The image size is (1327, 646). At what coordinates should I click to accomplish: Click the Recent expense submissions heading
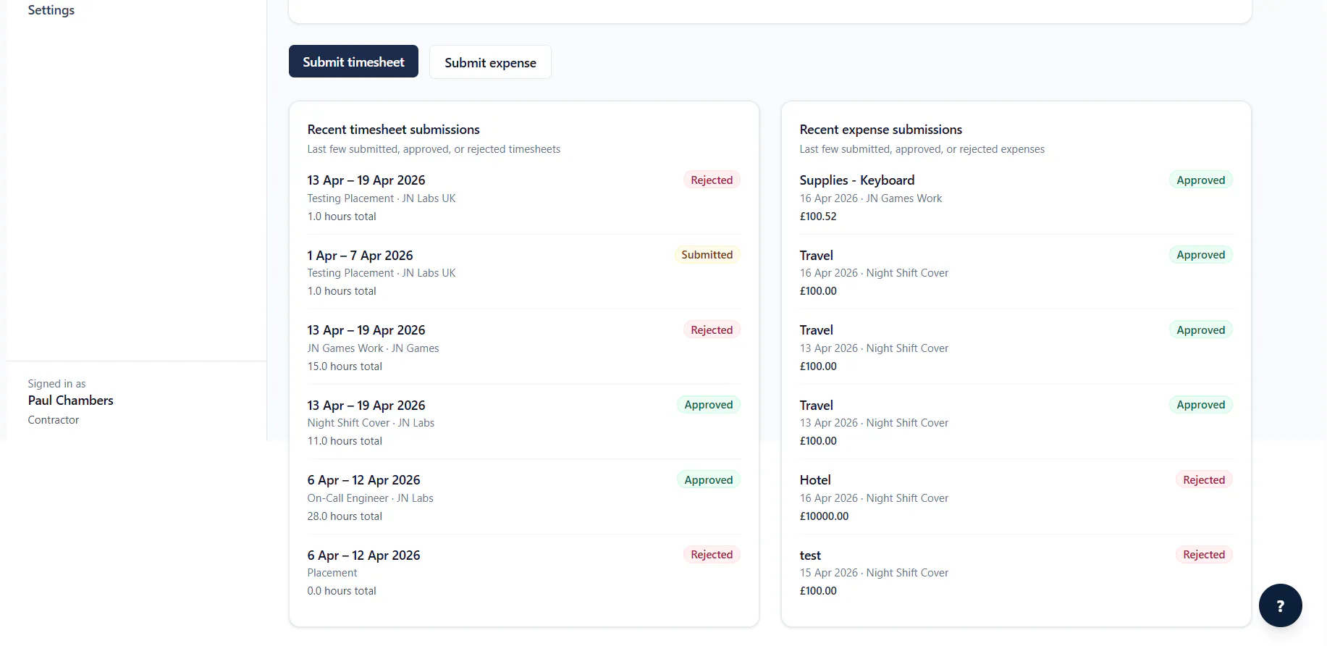pos(880,130)
